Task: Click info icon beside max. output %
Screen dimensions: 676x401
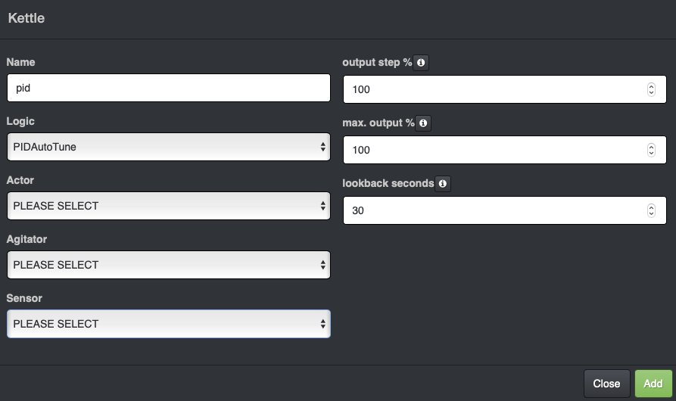Action: 423,123
